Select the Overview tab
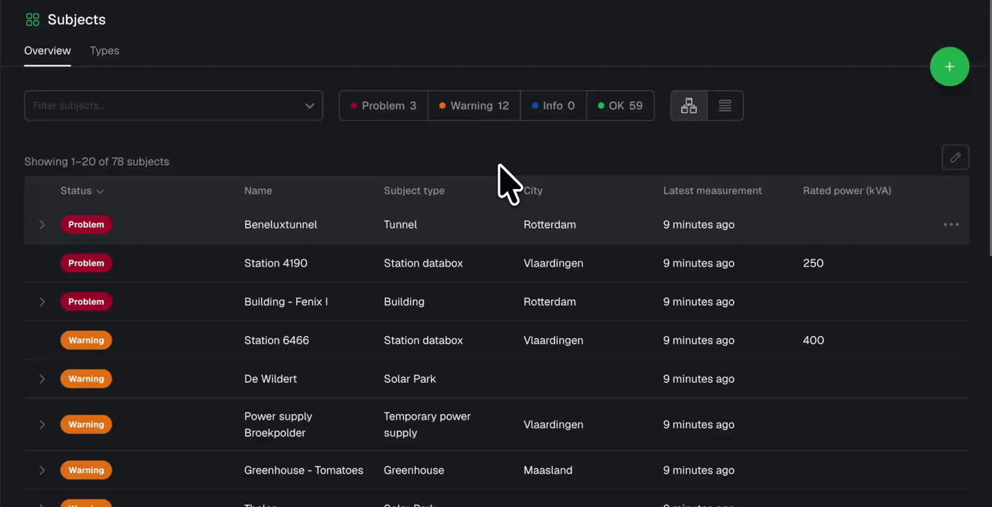 [x=47, y=50]
